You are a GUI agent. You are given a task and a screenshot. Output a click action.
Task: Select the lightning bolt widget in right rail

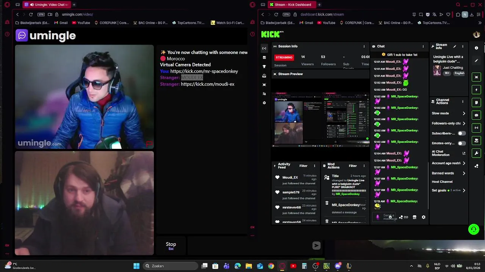click(x=476, y=90)
